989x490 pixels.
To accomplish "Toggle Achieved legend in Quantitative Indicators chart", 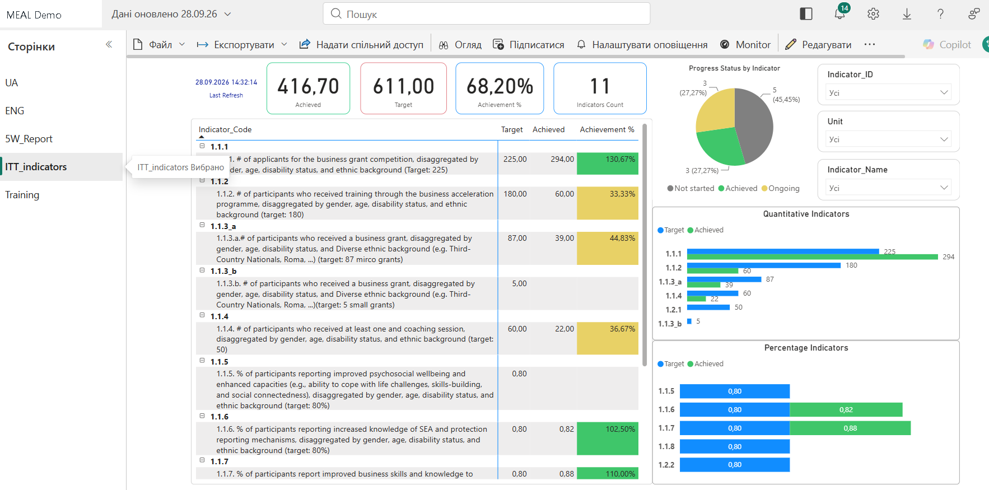I will [x=705, y=230].
